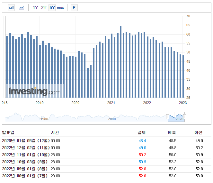The width and height of the screenshot is (213, 183).
Task: Select row 2022년 12월 02일 (11월)
Action: [x=107, y=148]
